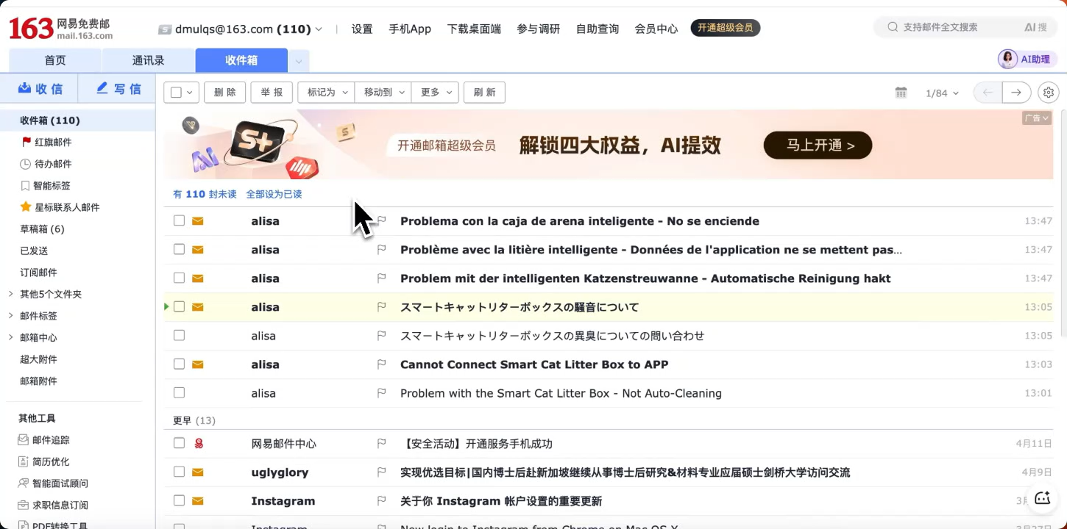Go to the previous page arrow

point(988,93)
